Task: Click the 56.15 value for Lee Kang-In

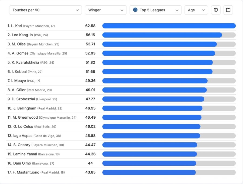Action: click(90, 35)
